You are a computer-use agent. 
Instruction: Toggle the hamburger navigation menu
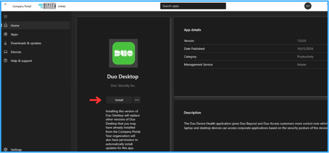click(x=6, y=17)
